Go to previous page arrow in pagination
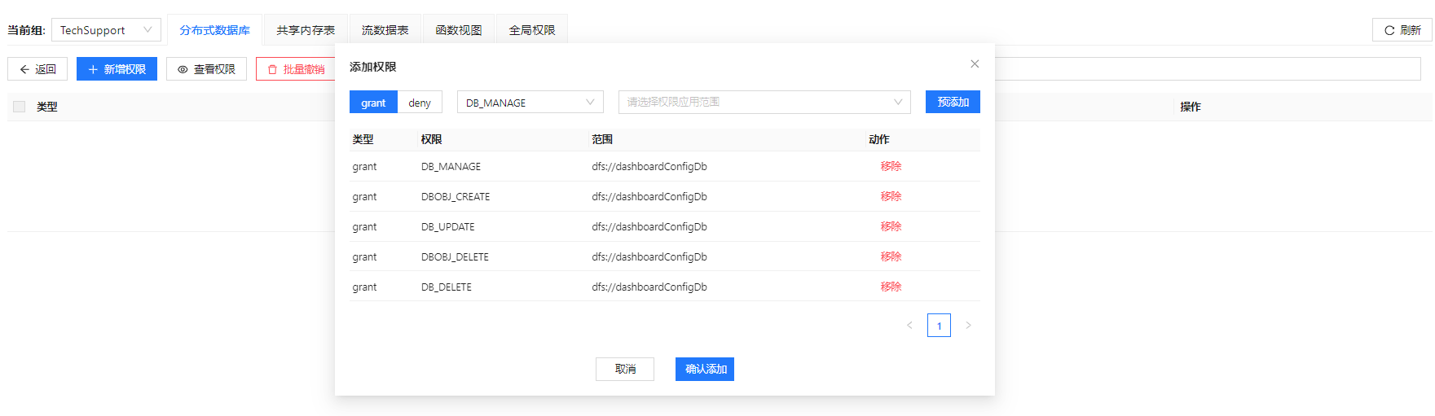 pos(909,326)
